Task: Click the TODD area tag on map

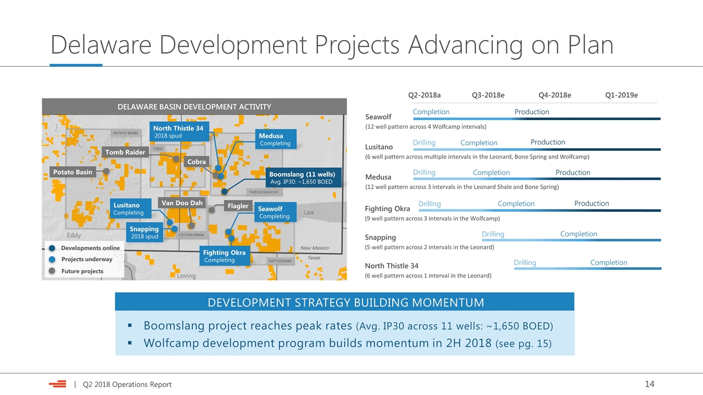Action: coord(158,149)
